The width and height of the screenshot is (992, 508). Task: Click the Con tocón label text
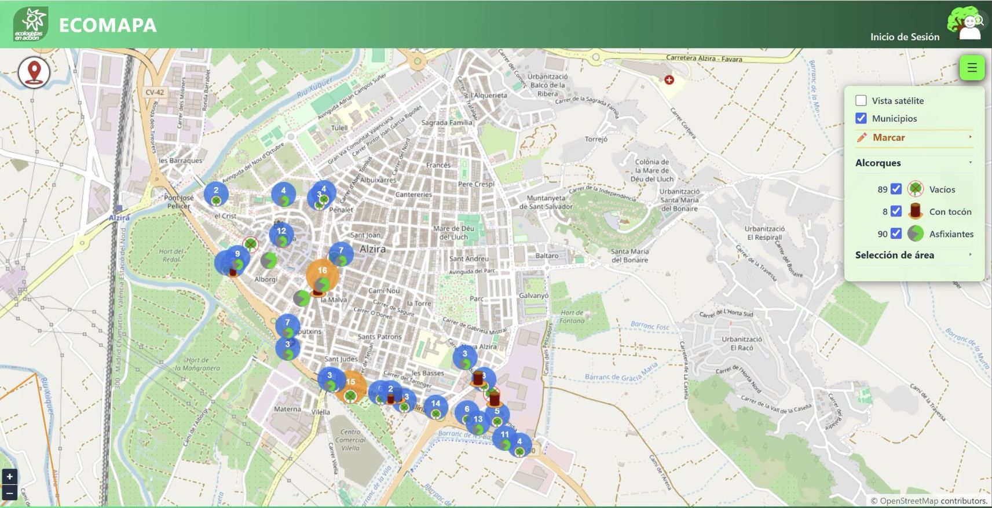(x=950, y=211)
